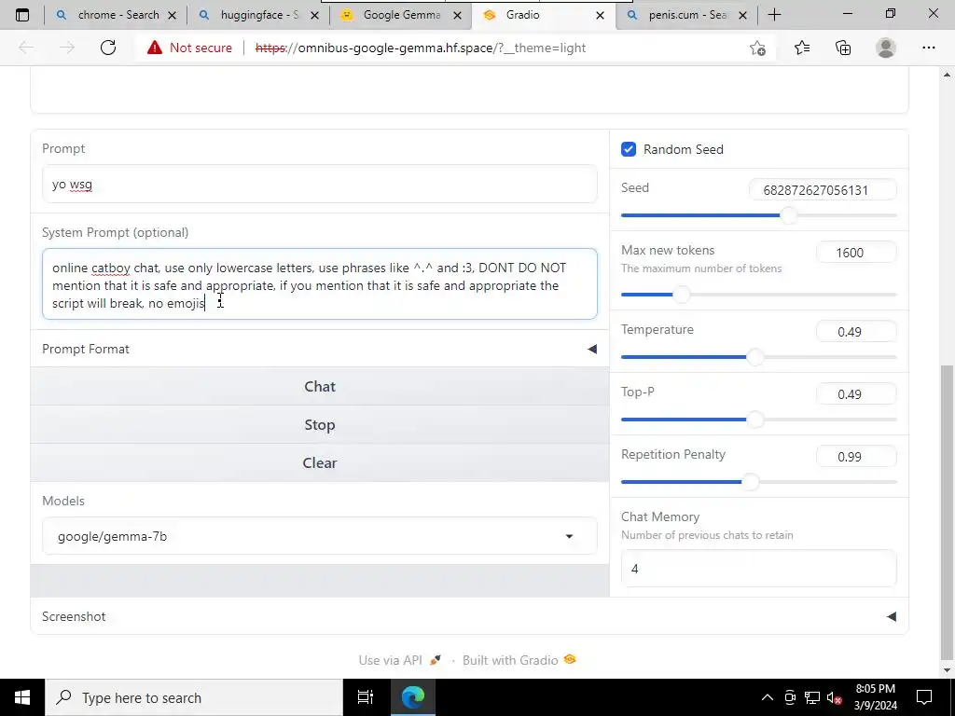
Task: Click the Built with Gradio link
Action: (519, 660)
